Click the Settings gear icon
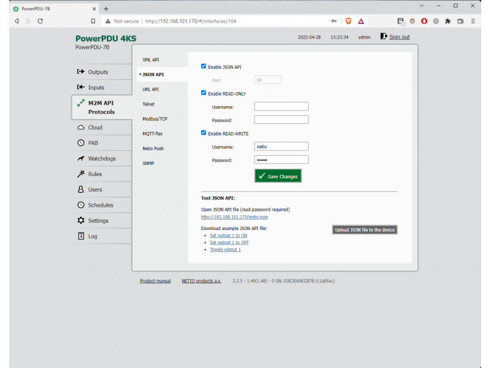Image resolution: width=491 pixels, height=368 pixels. pyautogui.click(x=81, y=220)
